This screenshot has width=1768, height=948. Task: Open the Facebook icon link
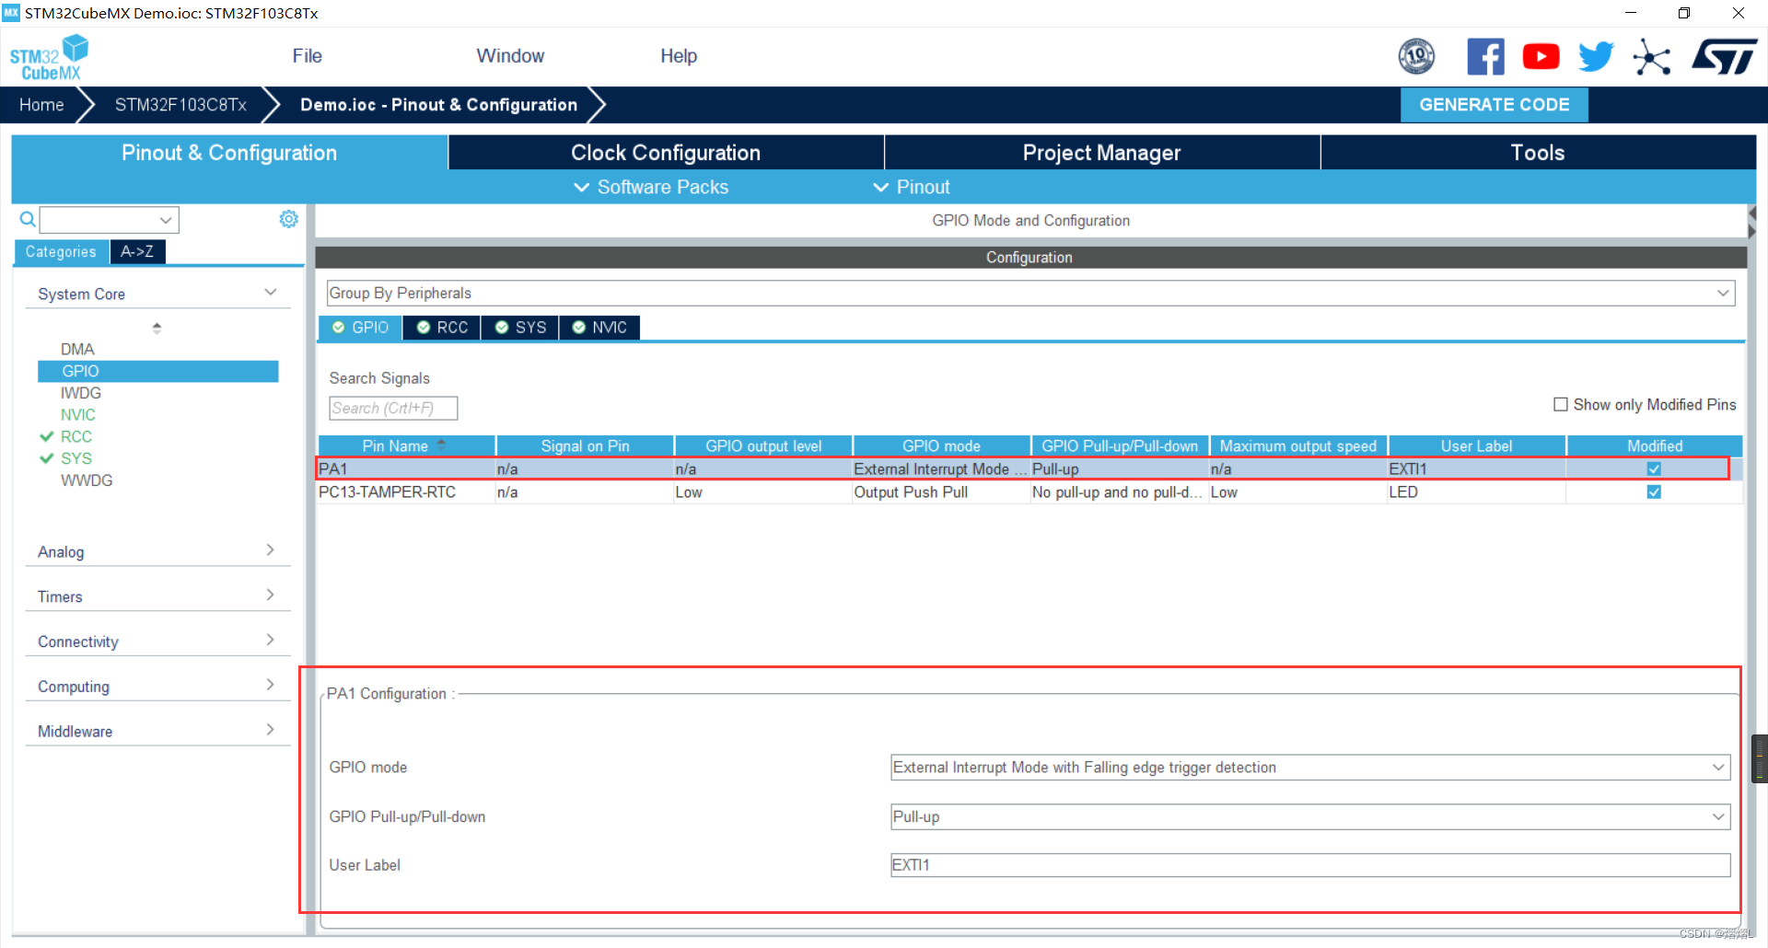coord(1485,56)
